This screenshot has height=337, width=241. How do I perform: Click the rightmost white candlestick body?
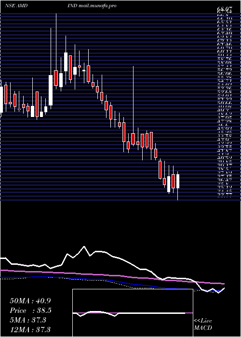coord(178,181)
